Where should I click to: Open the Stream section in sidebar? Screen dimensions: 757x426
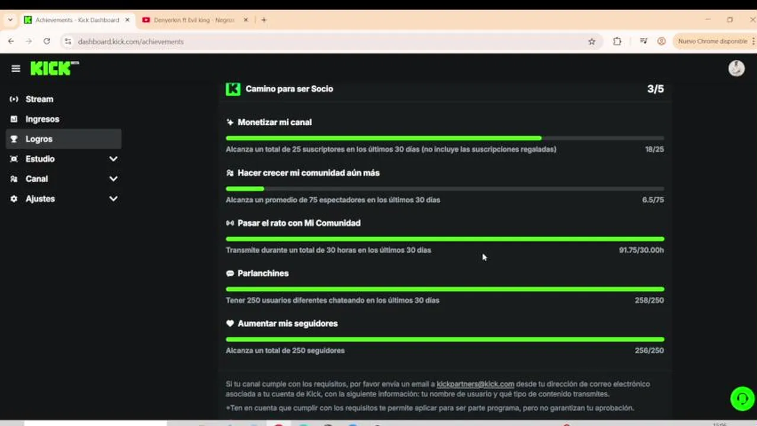click(x=63, y=99)
